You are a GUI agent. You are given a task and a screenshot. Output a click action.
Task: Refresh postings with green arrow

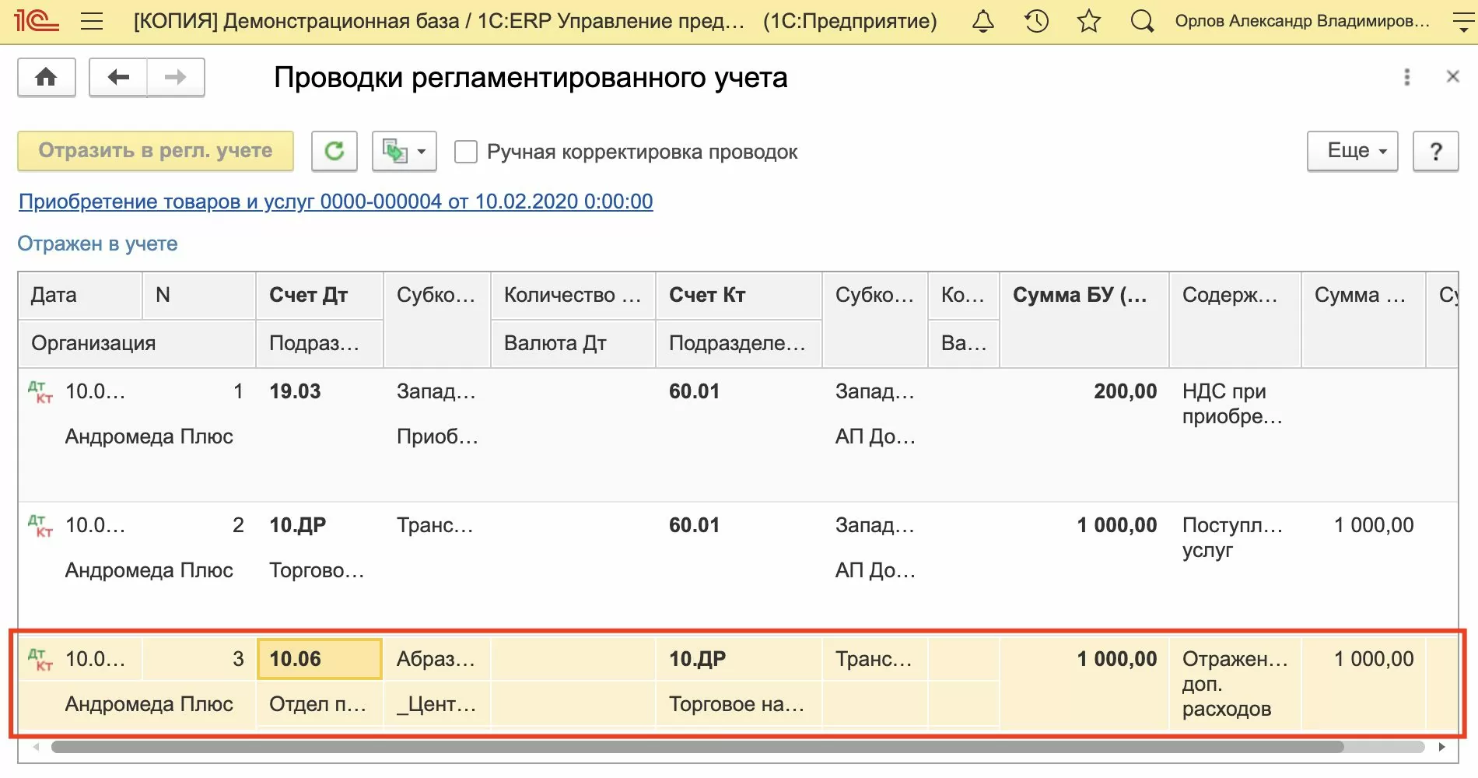(334, 151)
